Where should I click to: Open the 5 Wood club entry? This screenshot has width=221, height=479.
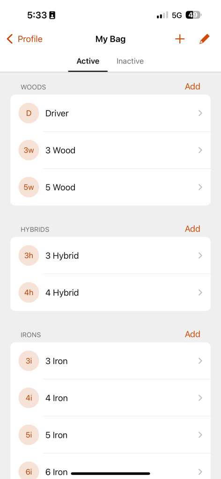[x=110, y=187]
